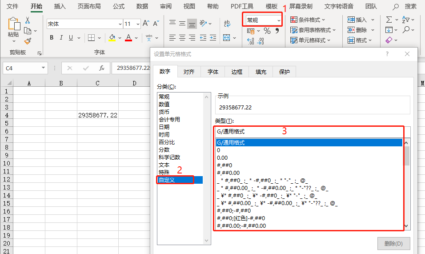Switch to the 对齐 tab in dialog
Viewport: 425px width, 254px height.
[189, 72]
